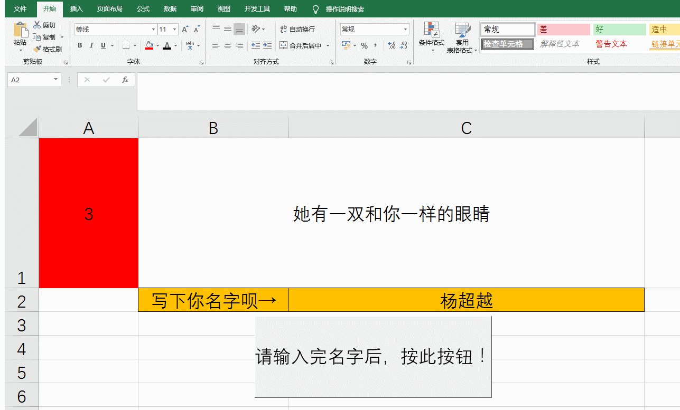Screen dimensions: 680x410
Task: Decrease indent
Action: [256, 45]
